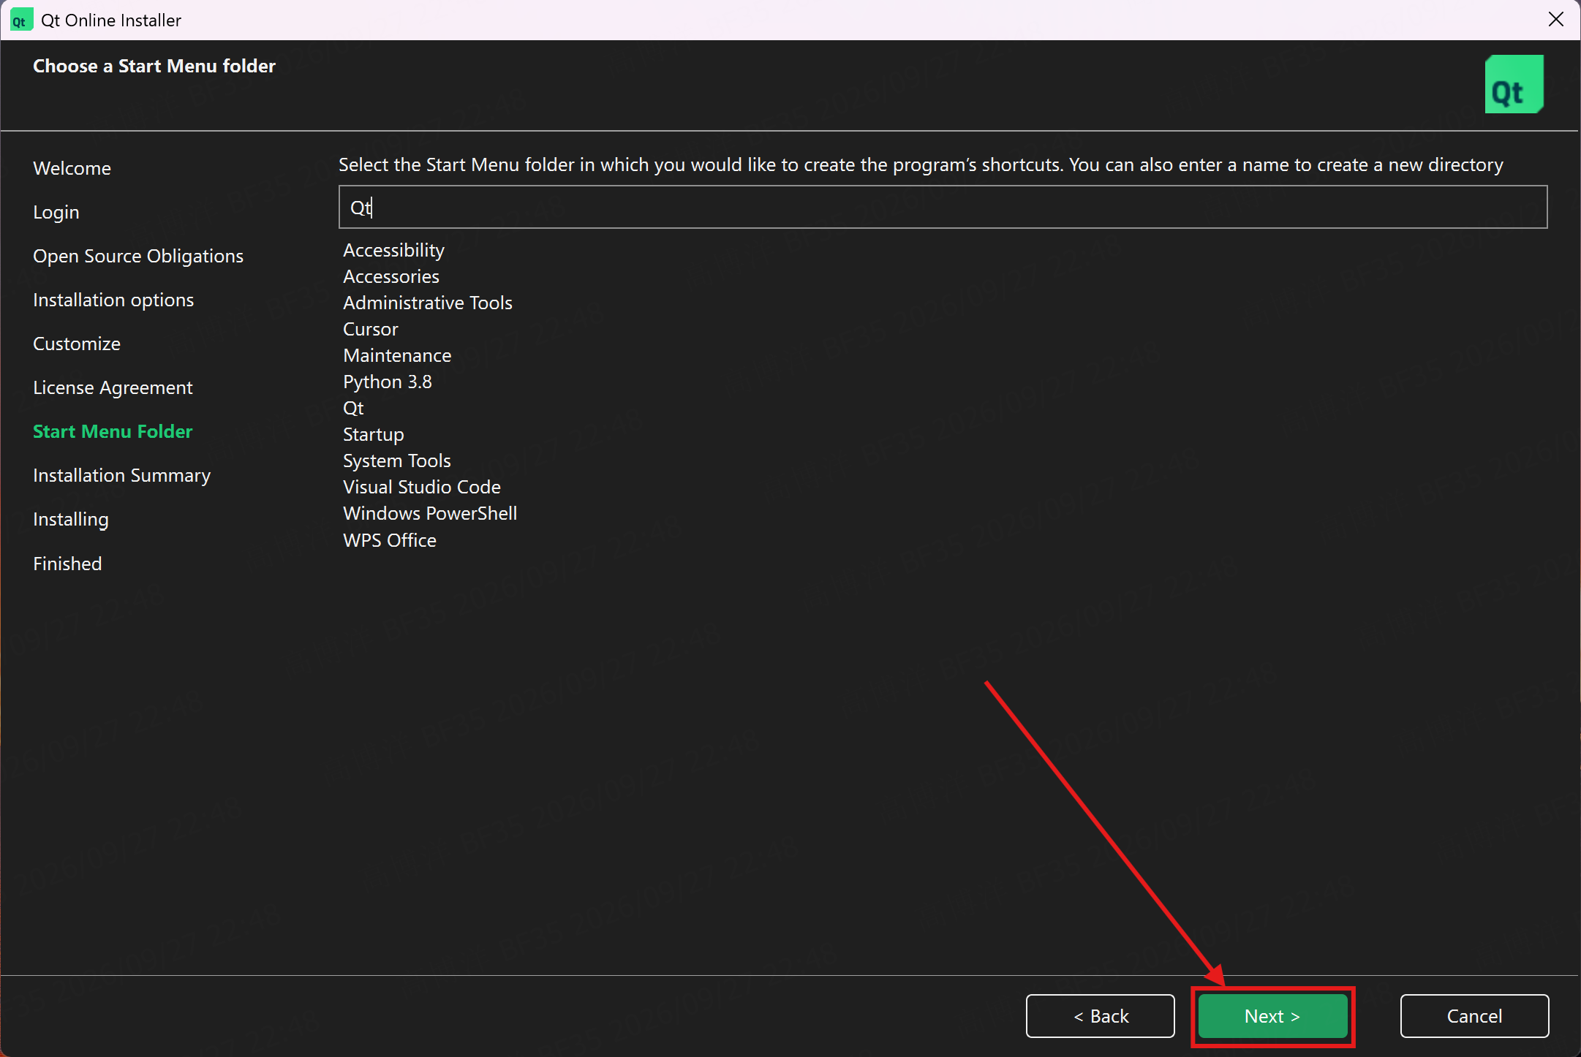
Task: Click the Welcome step in the sidebar
Action: (72, 168)
